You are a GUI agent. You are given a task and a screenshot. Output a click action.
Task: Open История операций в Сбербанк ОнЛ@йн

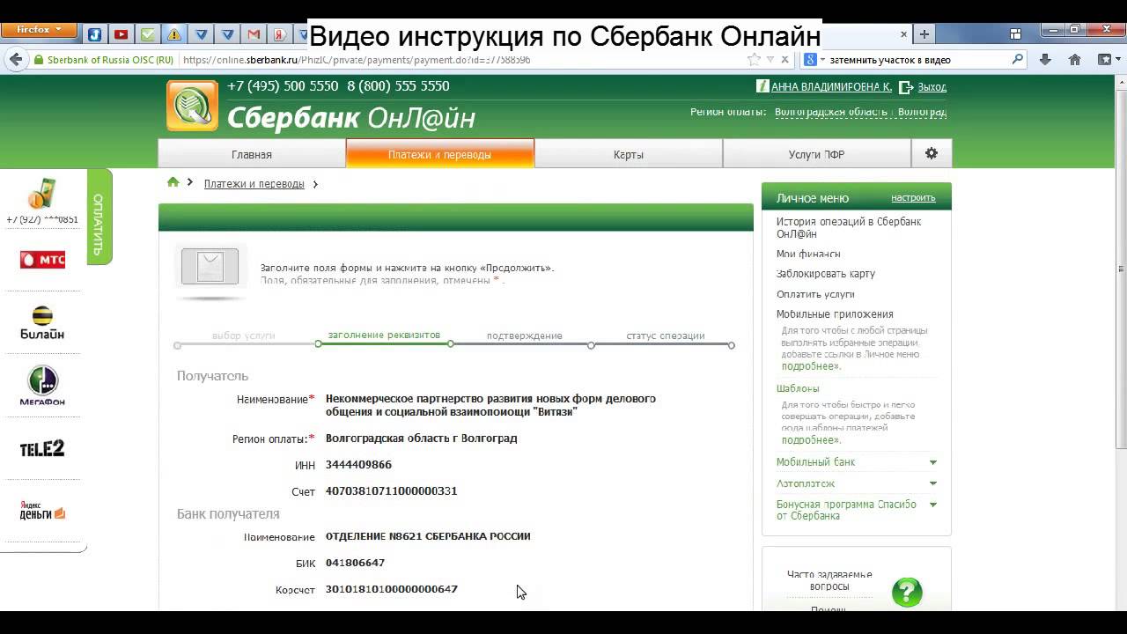(x=848, y=228)
